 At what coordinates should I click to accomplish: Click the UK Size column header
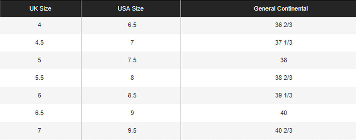40,8
